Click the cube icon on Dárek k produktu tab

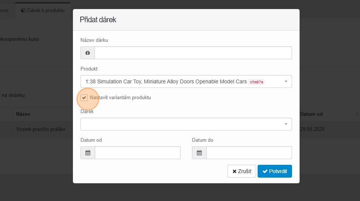pyautogui.click(x=23, y=10)
